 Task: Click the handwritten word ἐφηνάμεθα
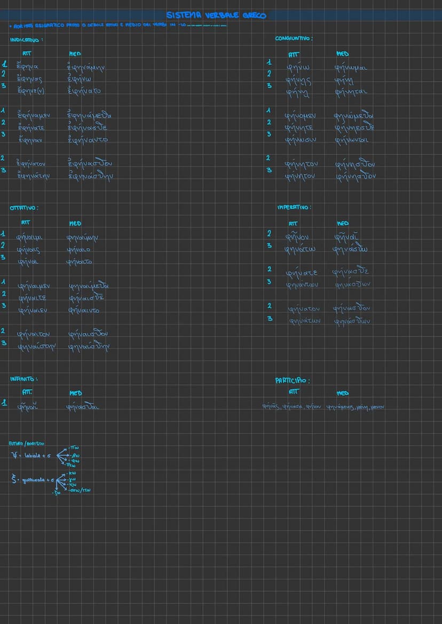click(x=90, y=115)
